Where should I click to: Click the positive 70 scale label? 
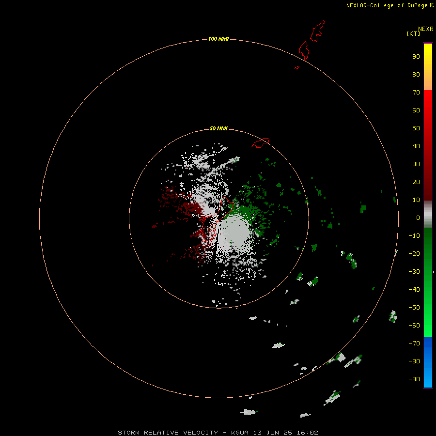(416, 93)
